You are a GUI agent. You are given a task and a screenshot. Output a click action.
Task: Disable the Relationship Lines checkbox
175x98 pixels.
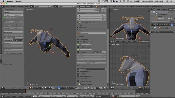78,49
